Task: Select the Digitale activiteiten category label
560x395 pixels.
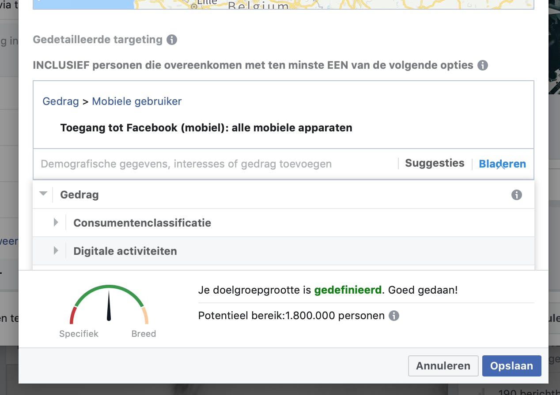Action: pos(125,251)
